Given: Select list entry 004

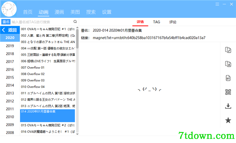Looking at the screenshot, I should point(48,48).
